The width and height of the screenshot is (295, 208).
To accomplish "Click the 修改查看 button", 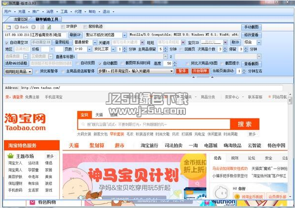I will [x=251, y=35].
